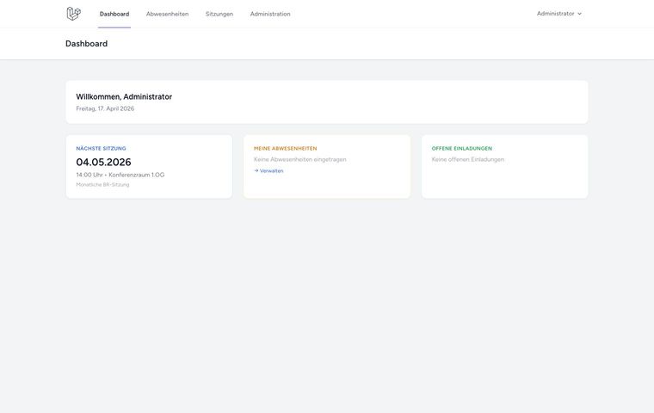The width and height of the screenshot is (654, 413).
Task: Click 'Keine offenen Einladungen' text
Action: click(468, 159)
